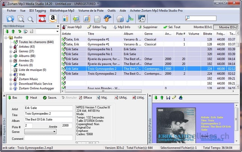
Task: Click green up arrow in cover art panel
Action: point(162,98)
